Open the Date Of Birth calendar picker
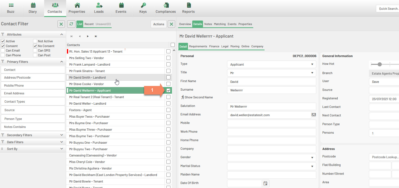The image size is (399, 188). pos(265,183)
